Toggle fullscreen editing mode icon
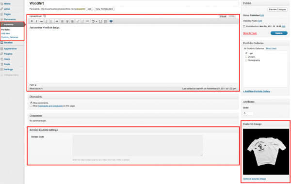 (100, 21)
